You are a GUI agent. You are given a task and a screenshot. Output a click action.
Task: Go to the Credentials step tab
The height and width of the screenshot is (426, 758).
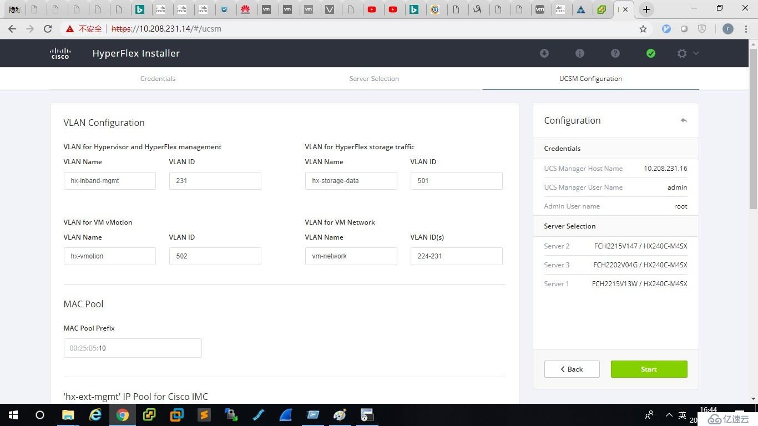158,79
